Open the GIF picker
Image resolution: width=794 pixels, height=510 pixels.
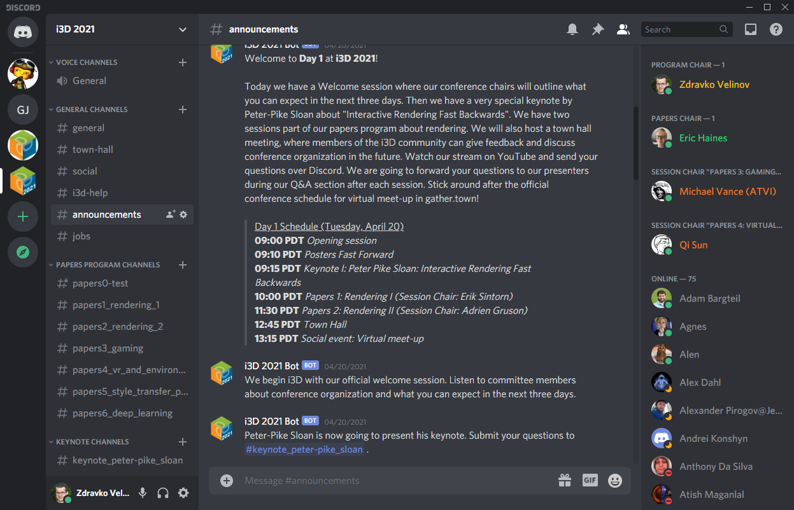coord(590,481)
